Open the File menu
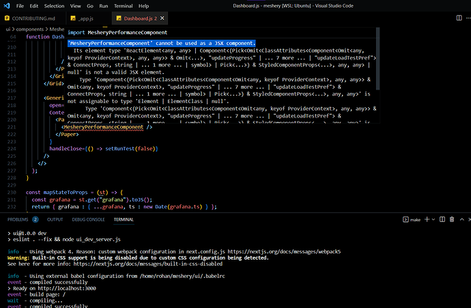 pos(20,6)
